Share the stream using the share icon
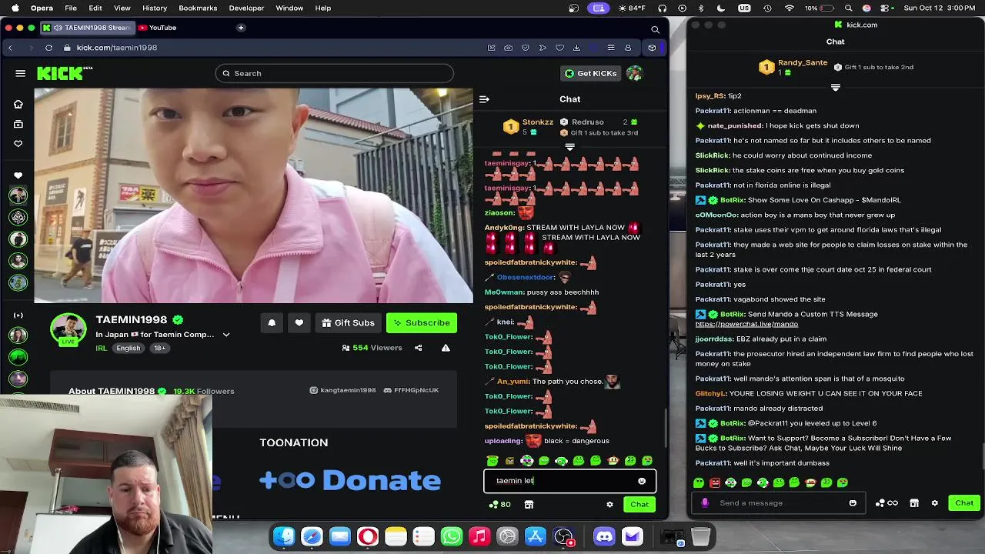Image resolution: width=985 pixels, height=554 pixels. pyautogui.click(x=419, y=348)
